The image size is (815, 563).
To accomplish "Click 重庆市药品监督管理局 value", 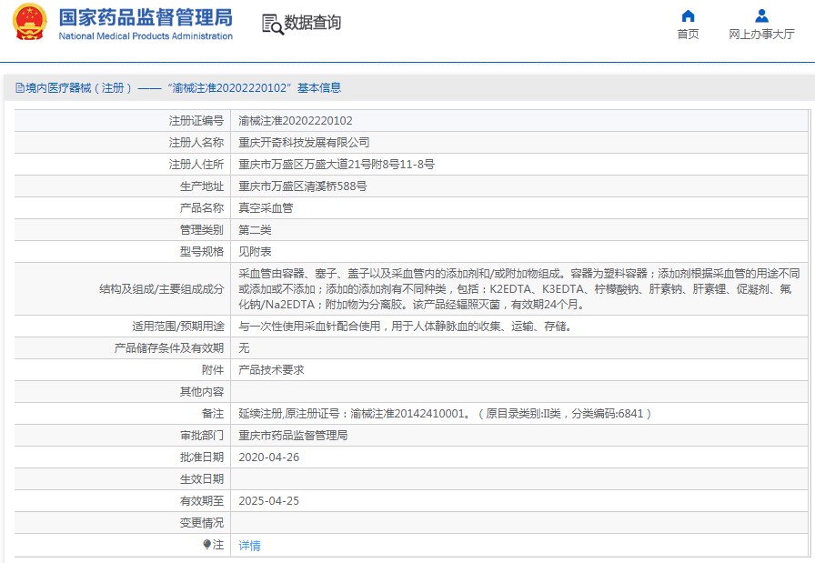I will [293, 436].
